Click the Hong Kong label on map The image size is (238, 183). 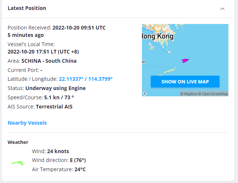click(x=157, y=37)
